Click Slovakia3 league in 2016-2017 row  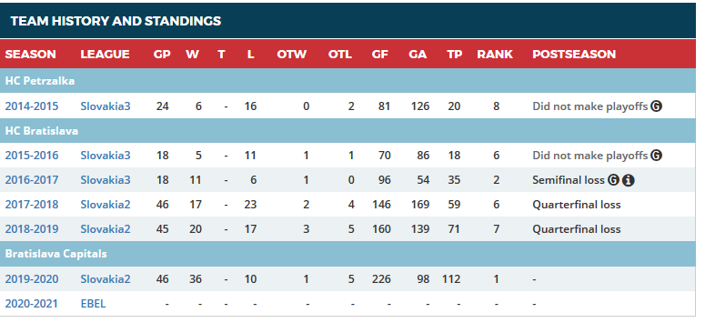click(106, 180)
